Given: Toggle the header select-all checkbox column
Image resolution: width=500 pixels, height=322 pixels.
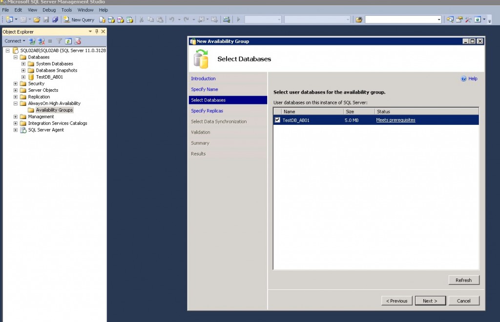Looking at the screenshot, I should (277, 112).
